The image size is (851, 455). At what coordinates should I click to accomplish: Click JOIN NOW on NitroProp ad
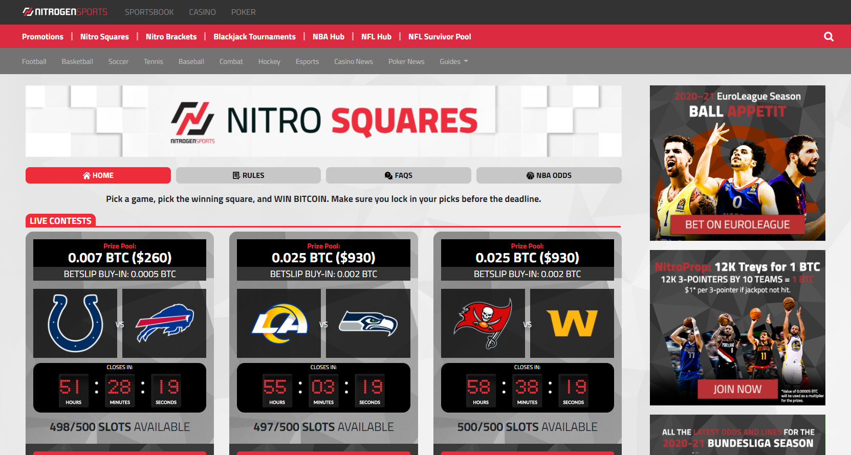737,389
